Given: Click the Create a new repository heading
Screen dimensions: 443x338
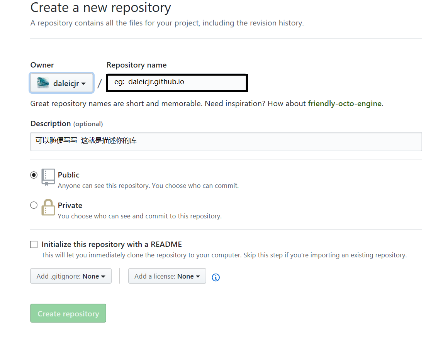Looking at the screenshot, I should 100,8.
